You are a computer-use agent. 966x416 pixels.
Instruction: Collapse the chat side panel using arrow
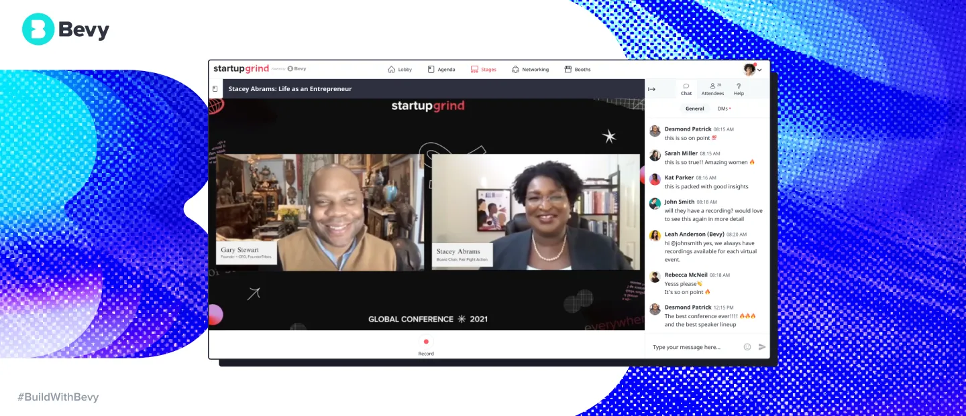click(x=651, y=89)
